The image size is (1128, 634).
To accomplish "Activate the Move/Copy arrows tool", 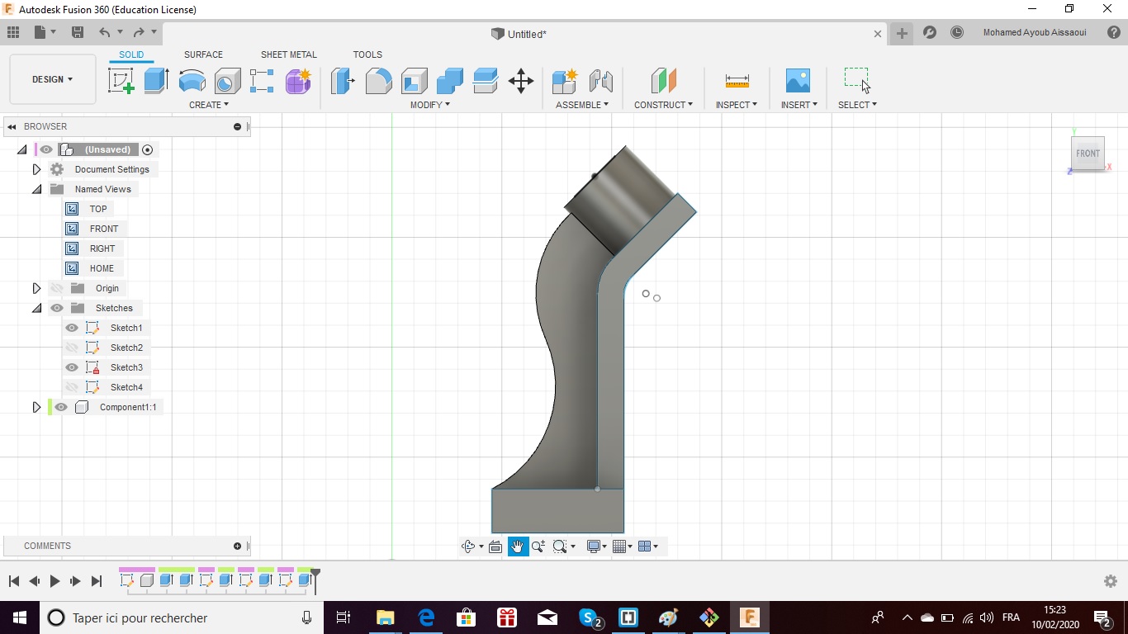I will pyautogui.click(x=520, y=81).
